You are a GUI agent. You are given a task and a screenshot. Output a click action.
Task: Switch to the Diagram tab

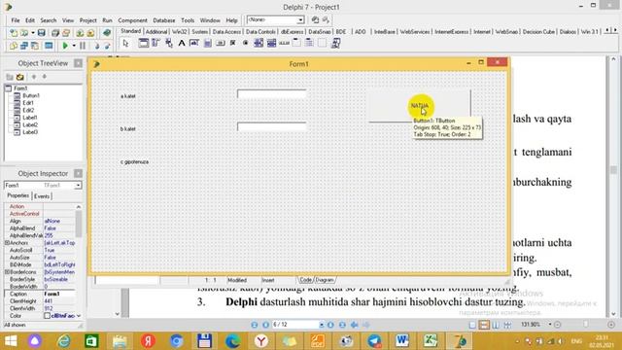[x=325, y=280]
